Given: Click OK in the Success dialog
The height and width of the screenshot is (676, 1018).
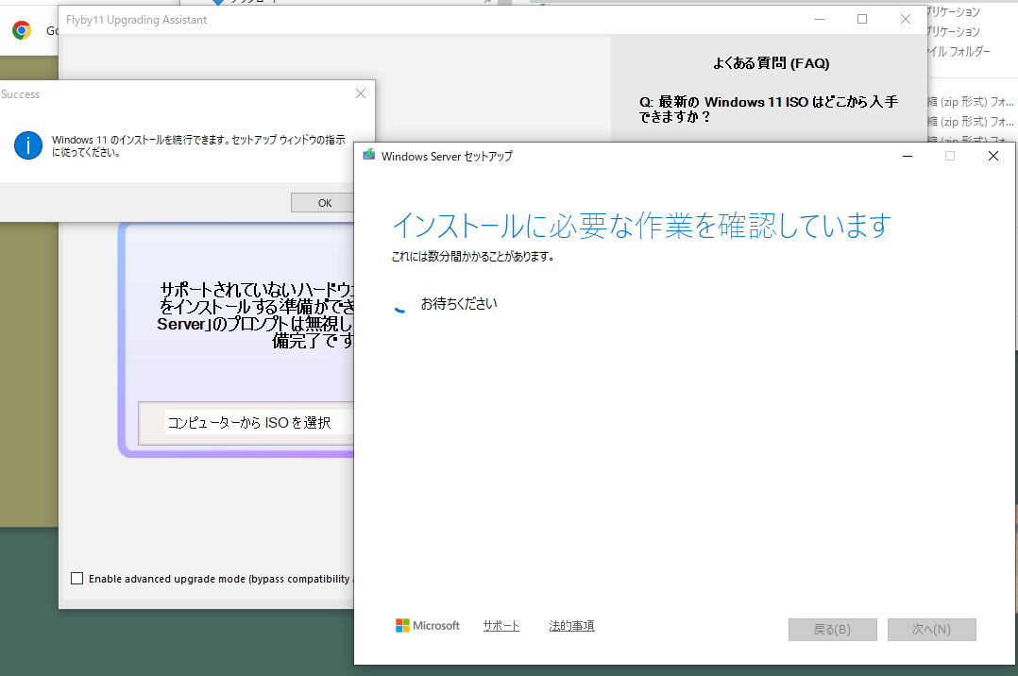Looking at the screenshot, I should tap(323, 203).
